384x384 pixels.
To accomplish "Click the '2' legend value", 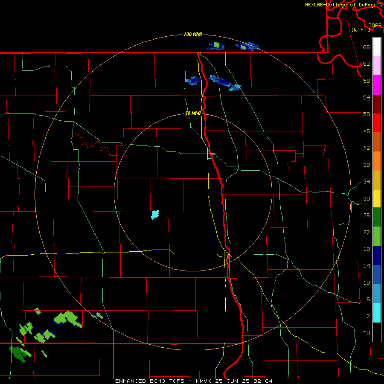I will 368,317.
